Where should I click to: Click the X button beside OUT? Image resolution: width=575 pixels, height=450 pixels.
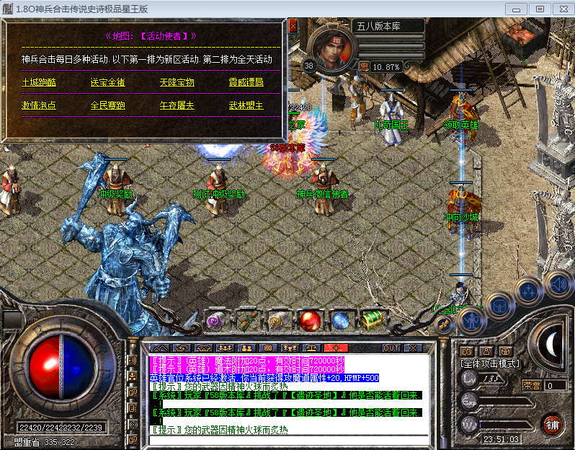tap(413, 348)
